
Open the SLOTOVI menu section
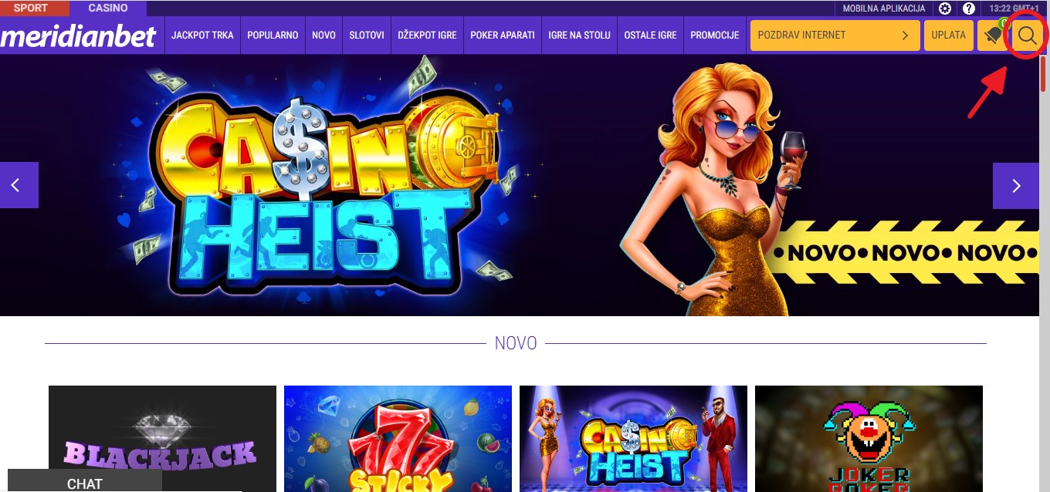point(367,35)
